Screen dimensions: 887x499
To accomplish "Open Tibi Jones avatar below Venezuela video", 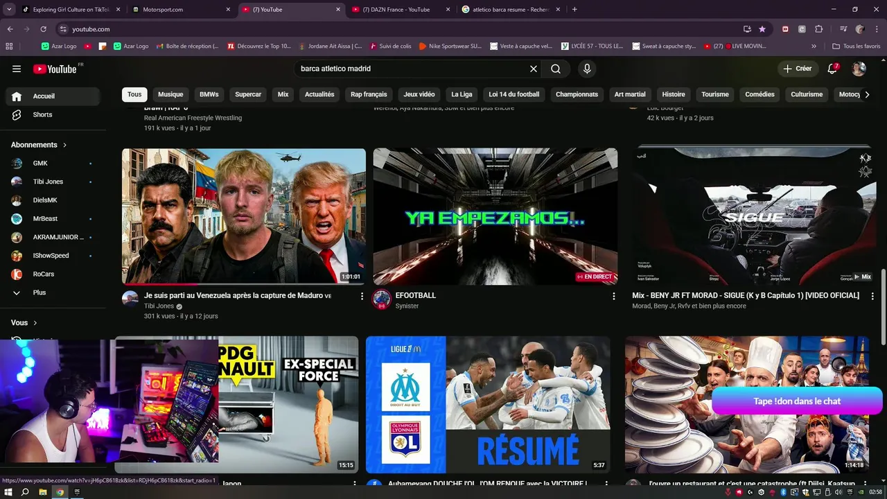I will pyautogui.click(x=130, y=299).
